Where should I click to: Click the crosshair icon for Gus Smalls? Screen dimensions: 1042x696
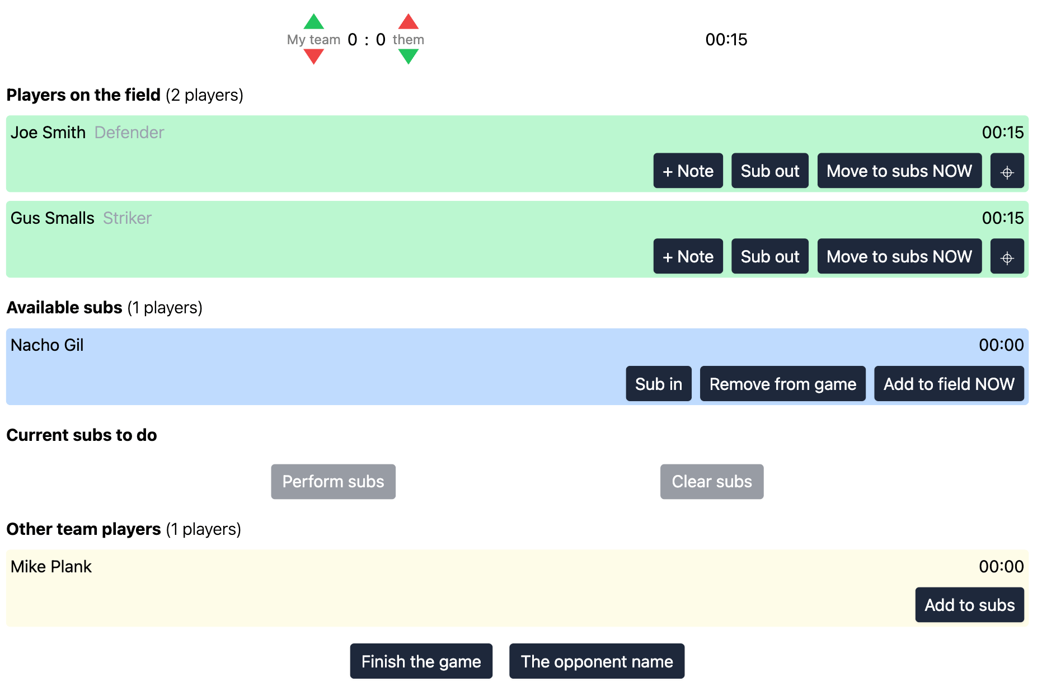(1007, 257)
